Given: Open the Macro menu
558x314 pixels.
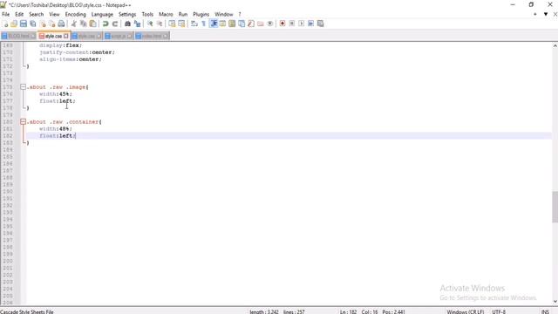Looking at the screenshot, I should point(166,14).
